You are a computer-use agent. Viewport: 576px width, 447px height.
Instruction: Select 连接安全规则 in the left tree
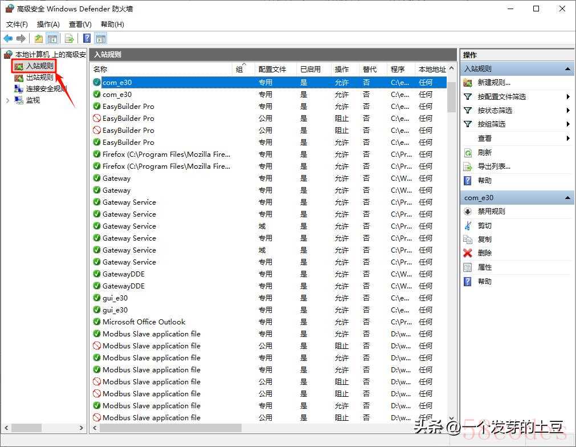coord(46,89)
